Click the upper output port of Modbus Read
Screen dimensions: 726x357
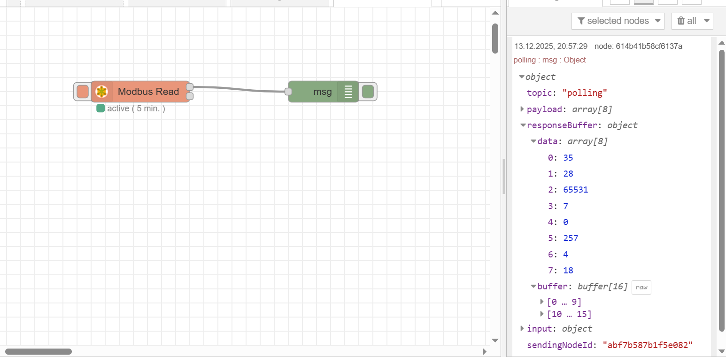190,87
